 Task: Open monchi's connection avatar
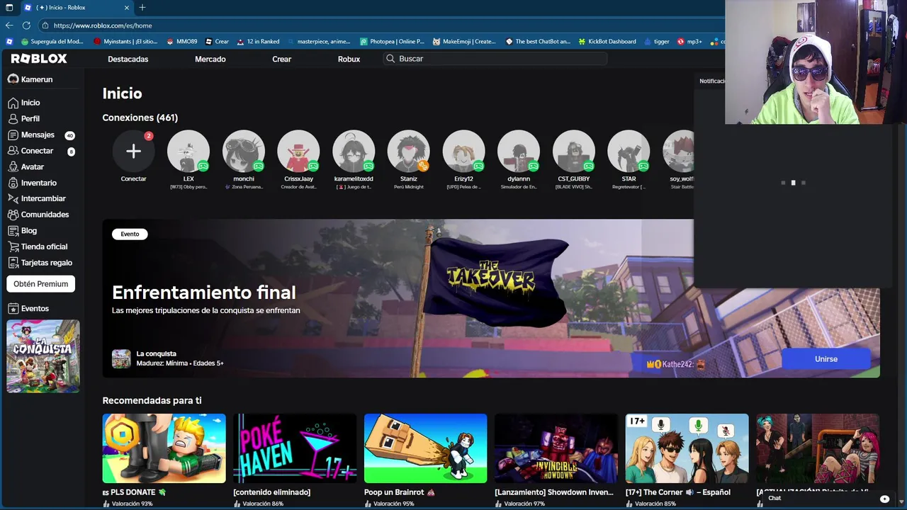244,151
